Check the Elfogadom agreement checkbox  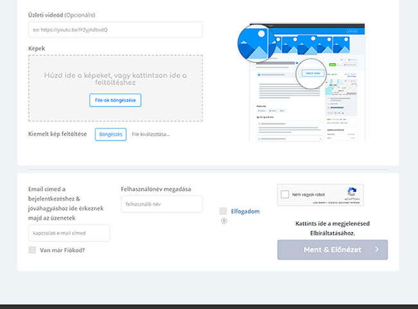coord(223,211)
